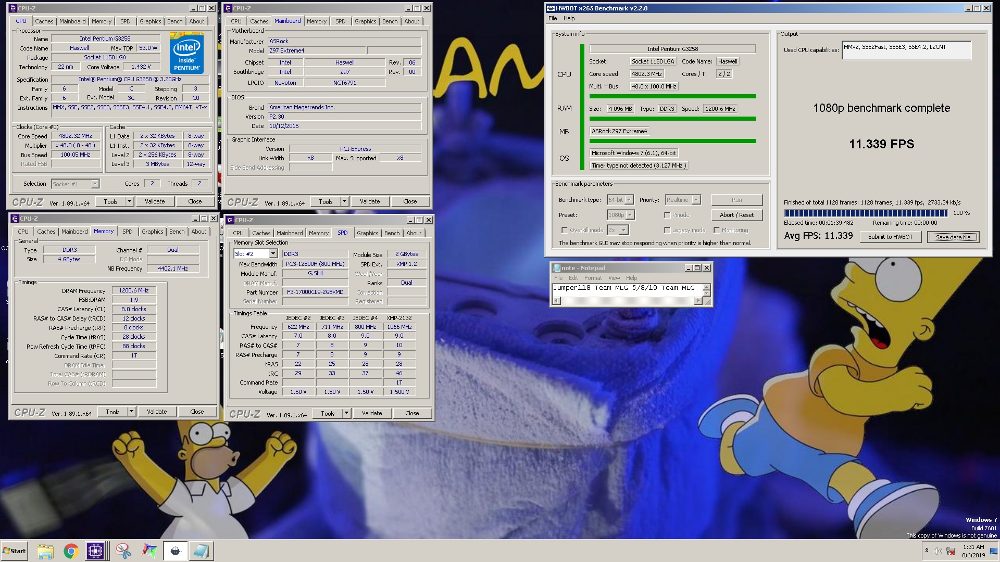The image size is (1000, 562).
Task: Open the Overkill 2x dropdown
Action: tap(624, 230)
